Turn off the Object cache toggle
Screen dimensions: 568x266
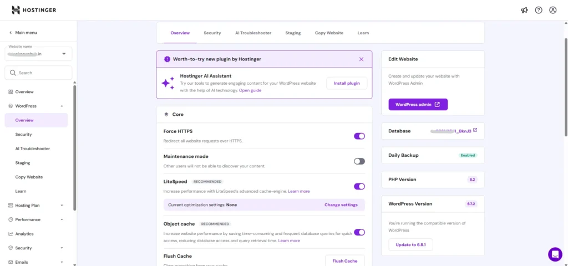tap(359, 232)
